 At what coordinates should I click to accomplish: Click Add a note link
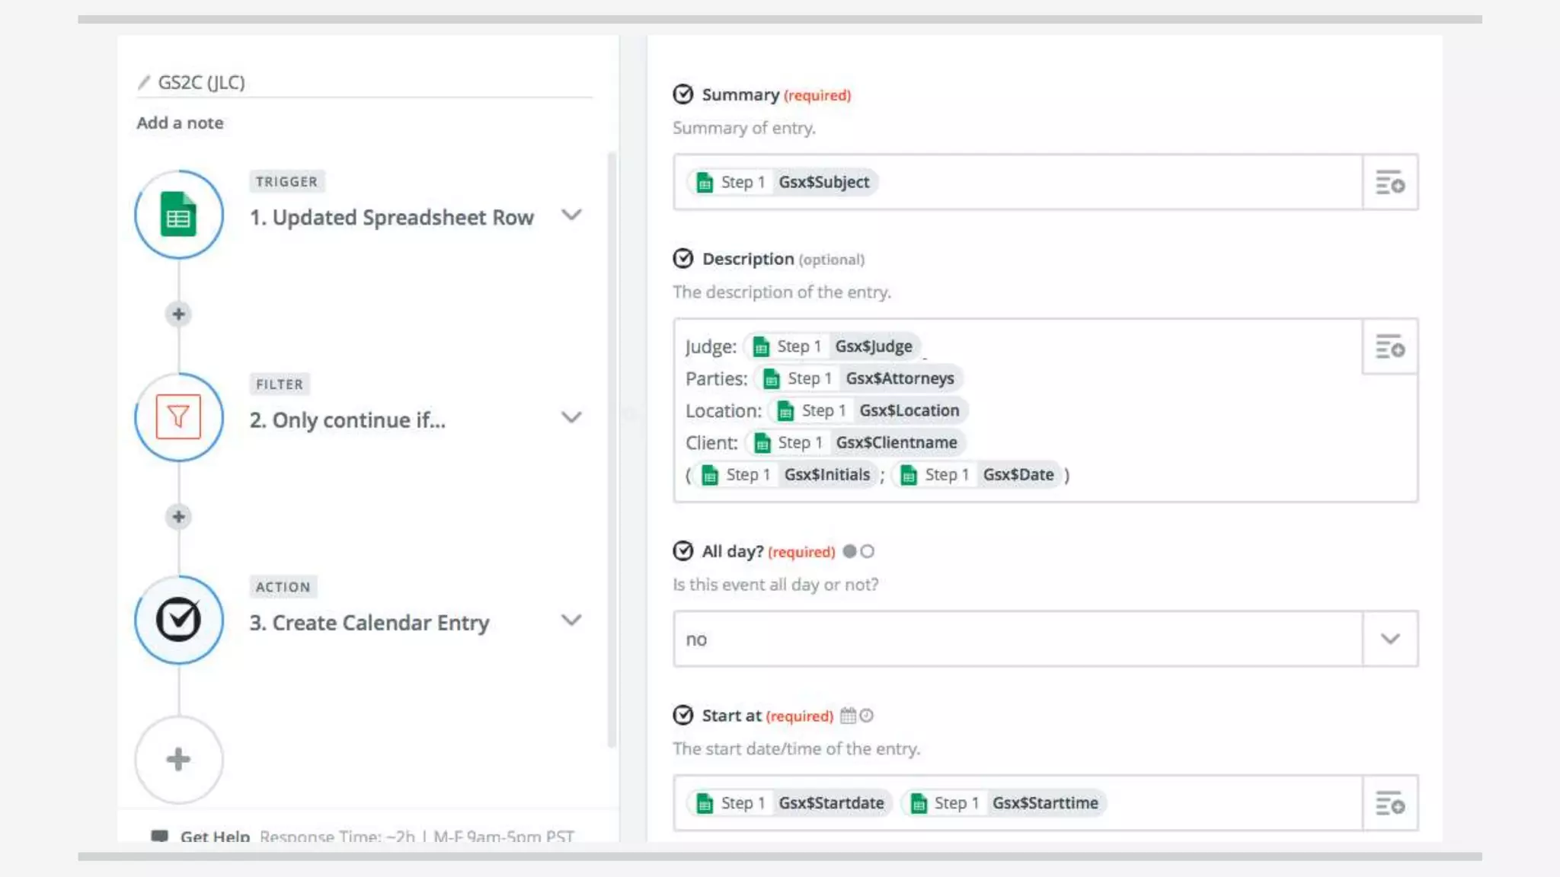180,123
